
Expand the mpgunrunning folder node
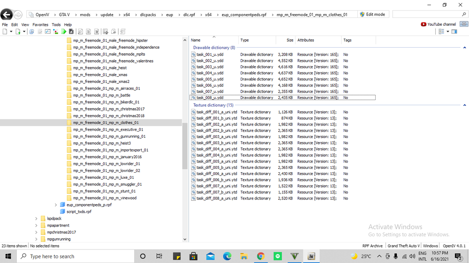click(36, 239)
